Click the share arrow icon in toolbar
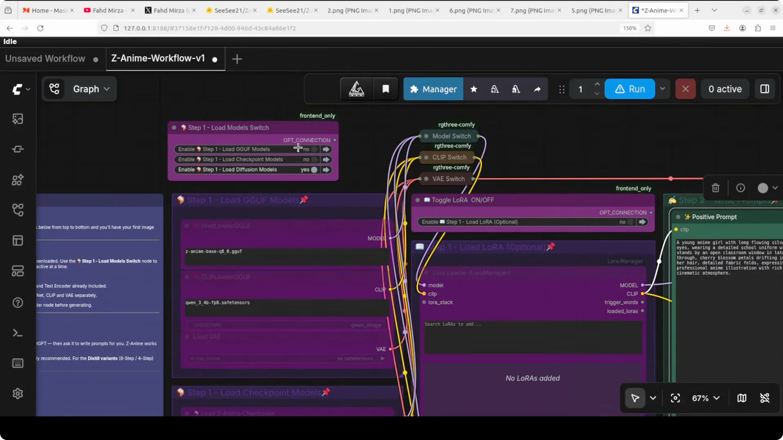 tap(537, 89)
